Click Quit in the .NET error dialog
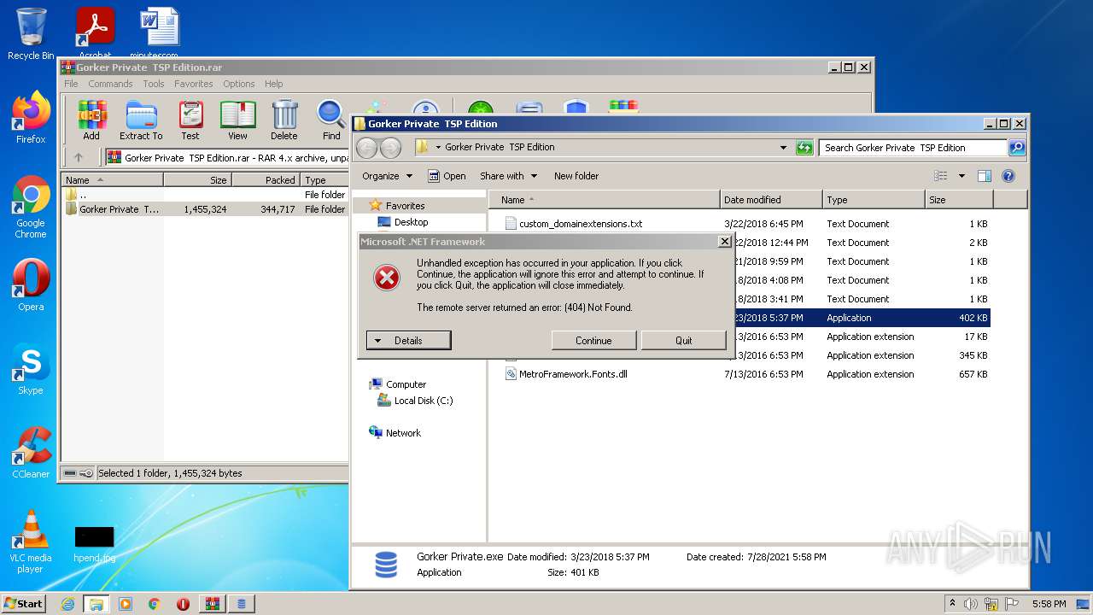Image resolution: width=1093 pixels, height=615 pixels. coord(684,340)
